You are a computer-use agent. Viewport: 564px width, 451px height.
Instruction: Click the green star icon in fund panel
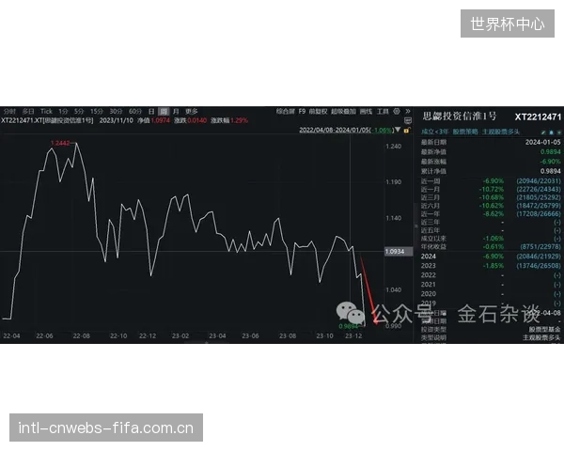(558, 132)
